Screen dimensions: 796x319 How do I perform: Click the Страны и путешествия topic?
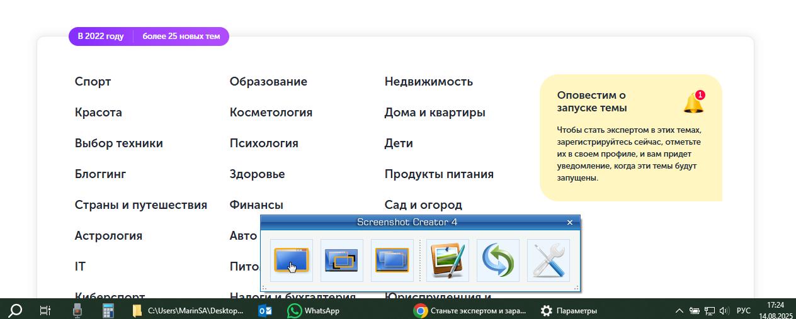click(x=141, y=205)
